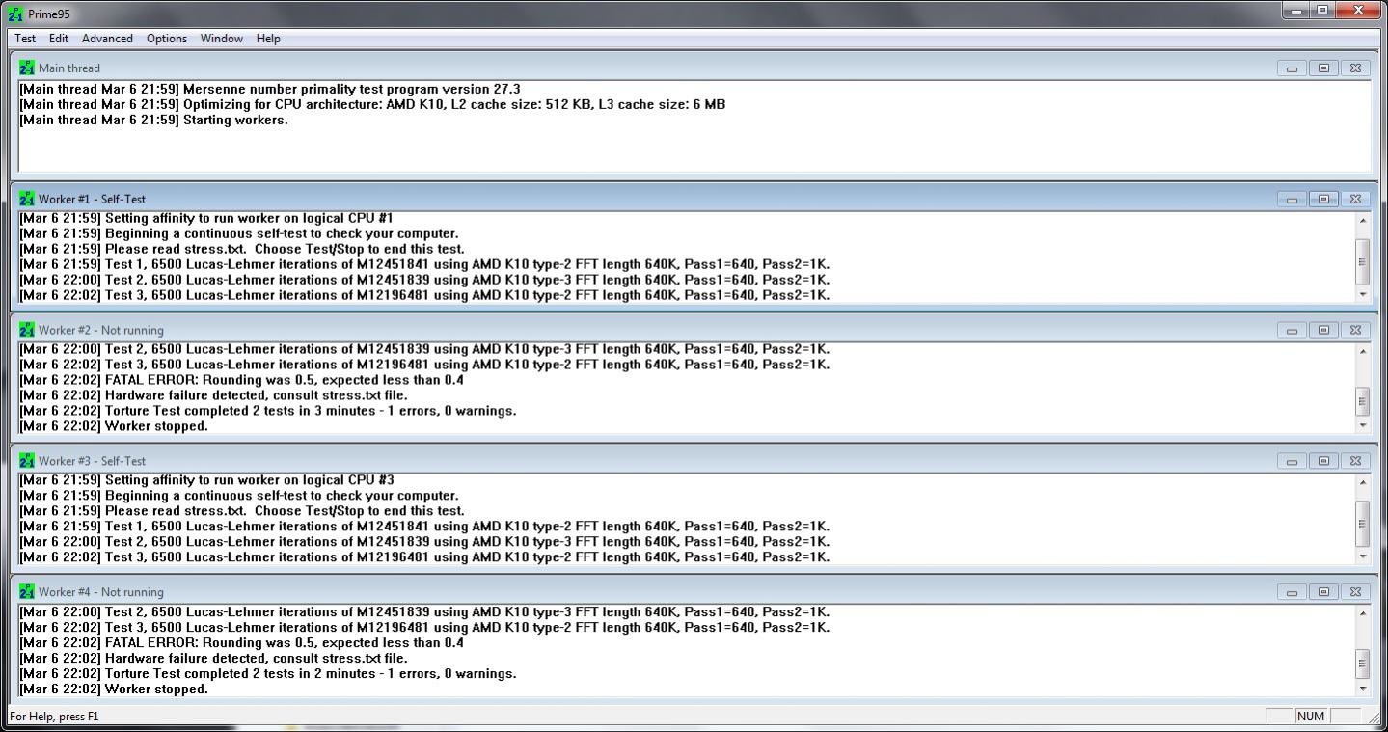Click 'For Help, press F1' status text
This screenshot has height=732, width=1388.
[54, 717]
